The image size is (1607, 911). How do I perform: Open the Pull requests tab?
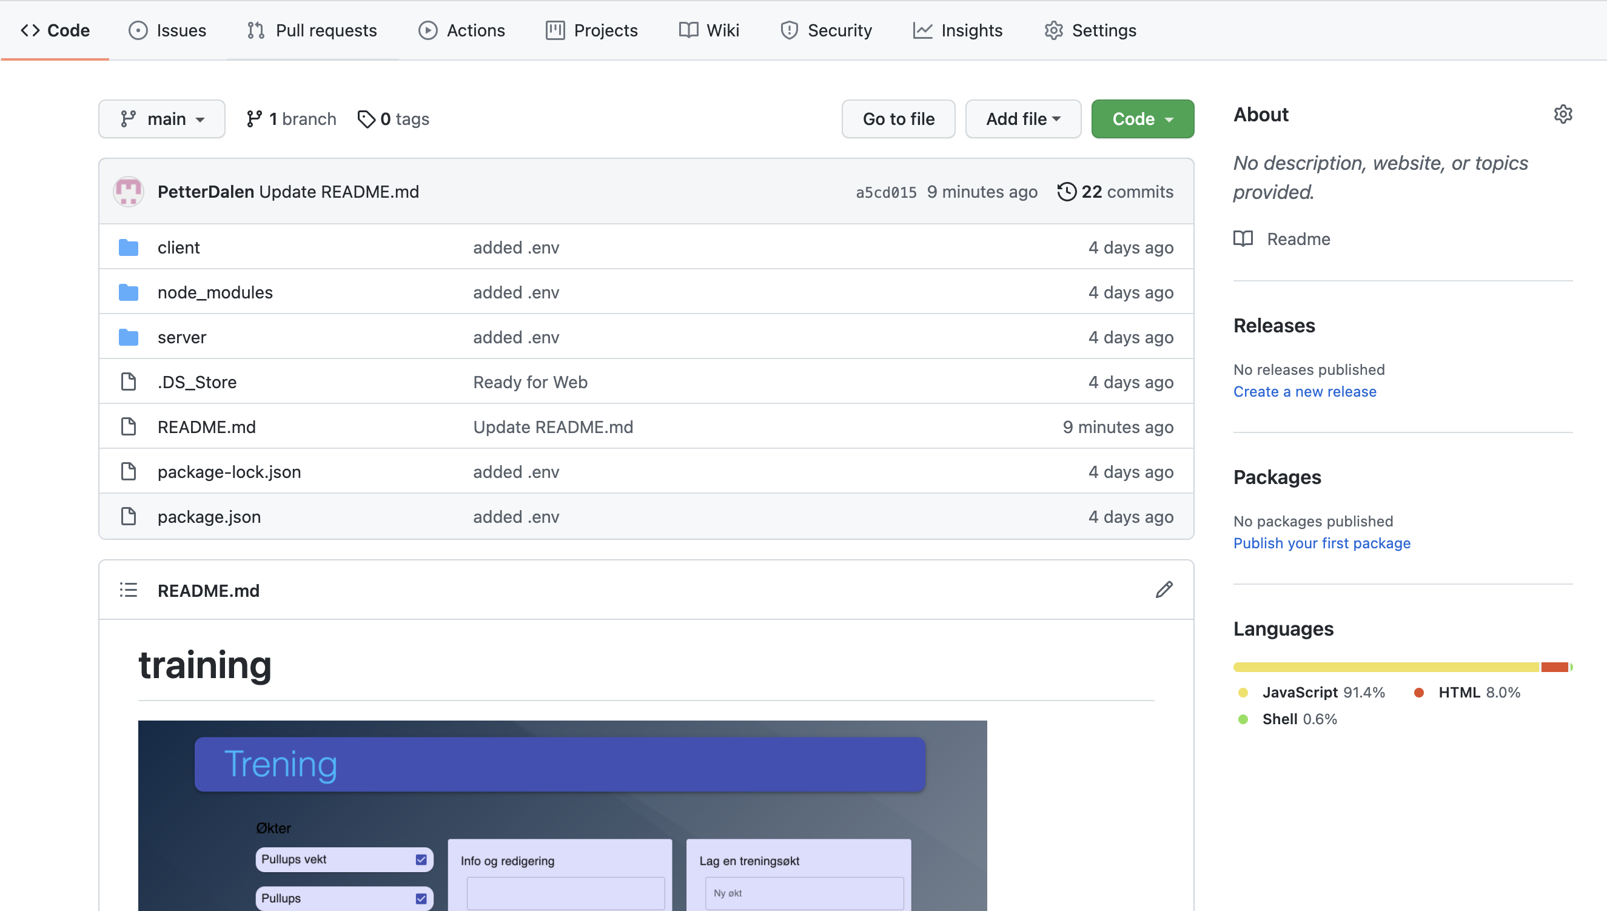pyautogui.click(x=311, y=30)
